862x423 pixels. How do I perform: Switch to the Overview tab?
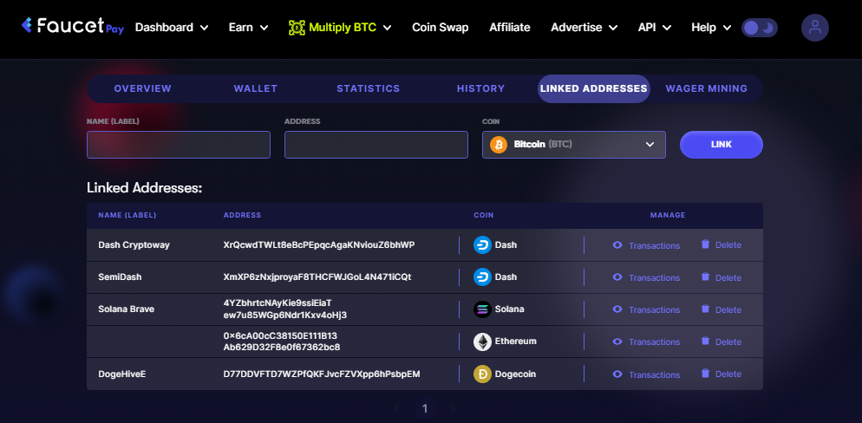tap(143, 88)
